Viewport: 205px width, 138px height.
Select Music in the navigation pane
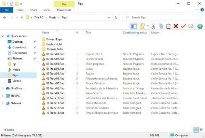pos(16,70)
